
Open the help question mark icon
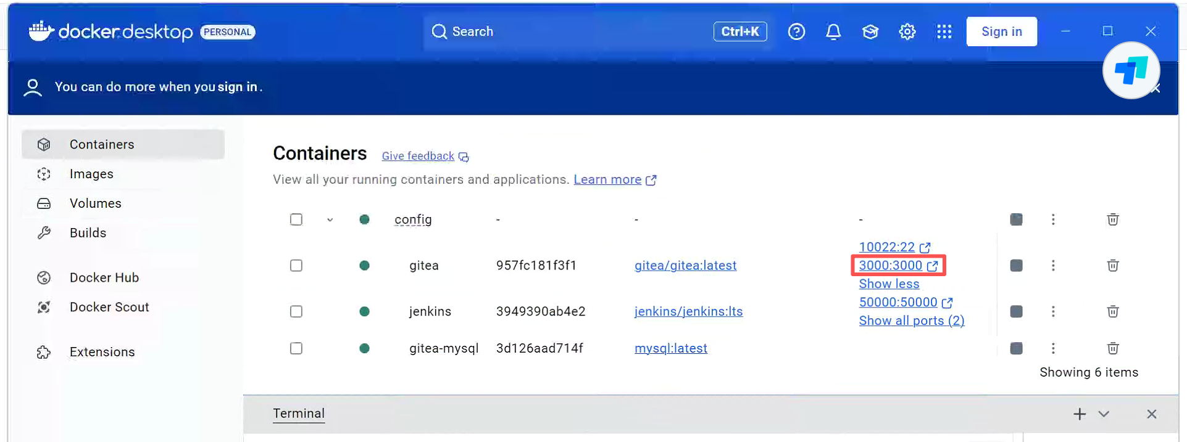click(796, 31)
